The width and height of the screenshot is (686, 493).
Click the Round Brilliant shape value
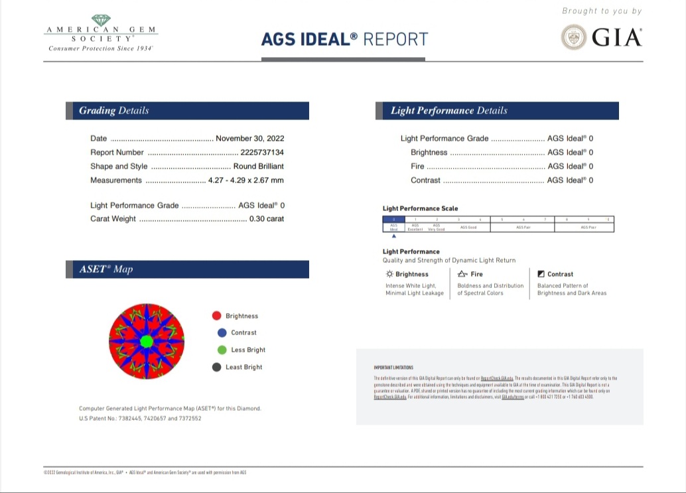(x=259, y=167)
